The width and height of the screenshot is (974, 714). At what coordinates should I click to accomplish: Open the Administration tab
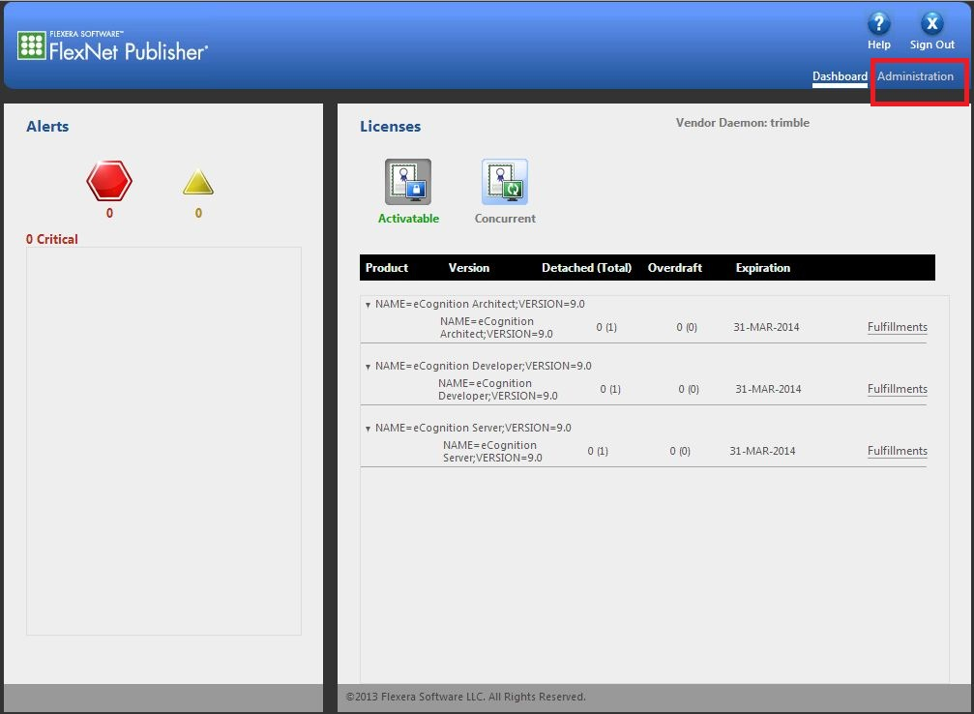pyautogui.click(x=915, y=76)
